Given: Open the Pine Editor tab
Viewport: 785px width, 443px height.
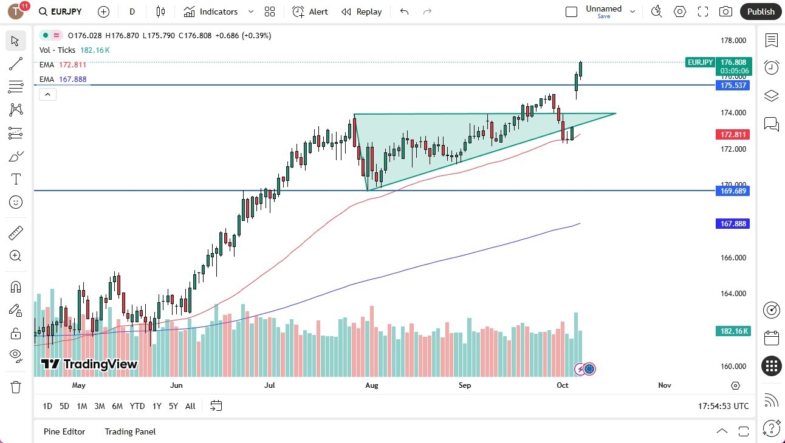Looking at the screenshot, I should click(x=64, y=431).
